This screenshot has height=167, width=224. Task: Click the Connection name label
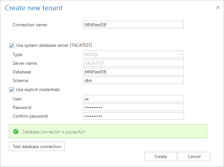coord(30,25)
